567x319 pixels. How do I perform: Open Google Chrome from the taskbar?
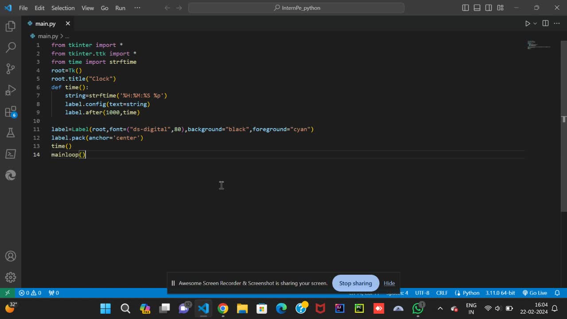pyautogui.click(x=223, y=308)
